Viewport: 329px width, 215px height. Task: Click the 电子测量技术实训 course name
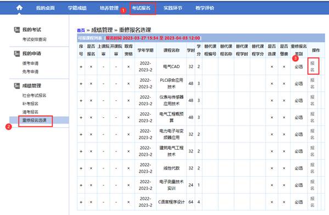[x=171, y=185]
